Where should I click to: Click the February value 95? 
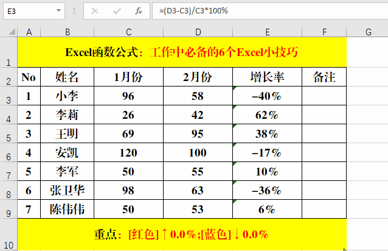[198, 133]
